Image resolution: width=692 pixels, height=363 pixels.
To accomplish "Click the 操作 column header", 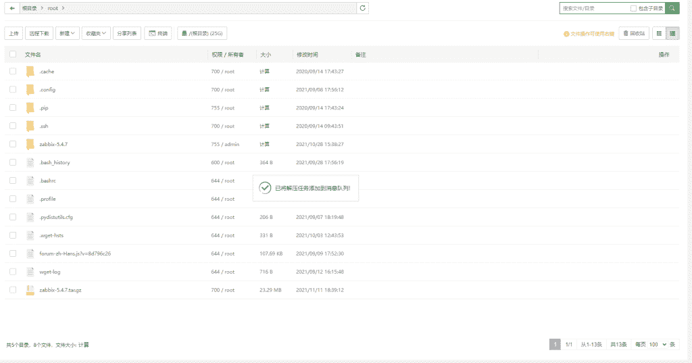I will pos(664,55).
